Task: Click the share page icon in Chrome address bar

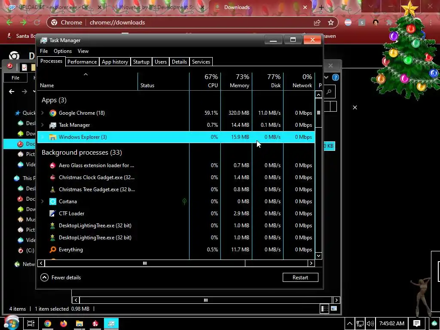Action: pos(317,22)
